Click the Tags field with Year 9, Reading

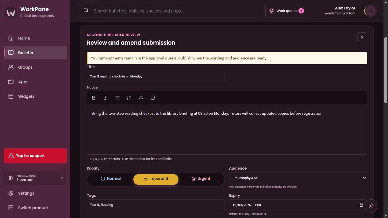point(156,205)
